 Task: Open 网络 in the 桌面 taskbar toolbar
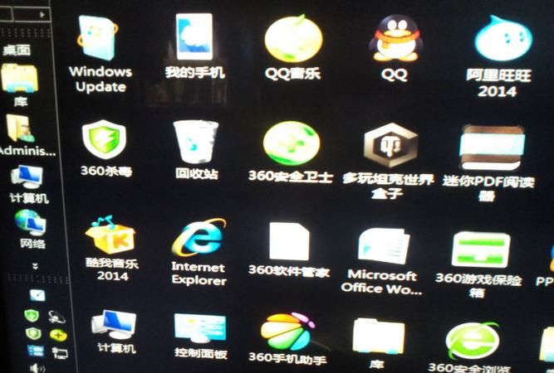pos(31,229)
